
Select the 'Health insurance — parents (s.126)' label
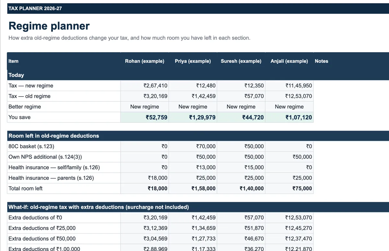point(51,178)
